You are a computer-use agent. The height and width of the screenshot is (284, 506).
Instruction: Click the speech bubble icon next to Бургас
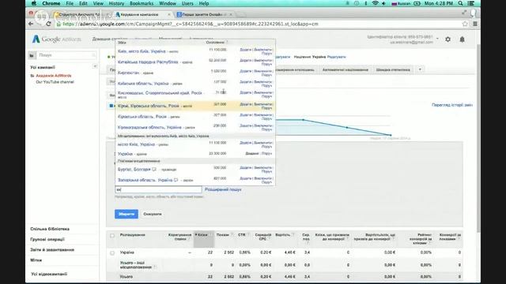[154, 170]
